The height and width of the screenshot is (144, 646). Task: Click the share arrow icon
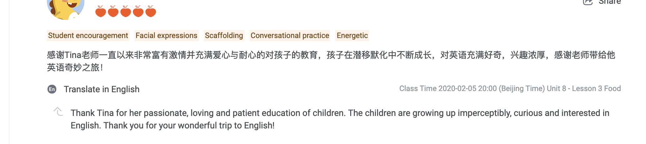(x=588, y=2)
